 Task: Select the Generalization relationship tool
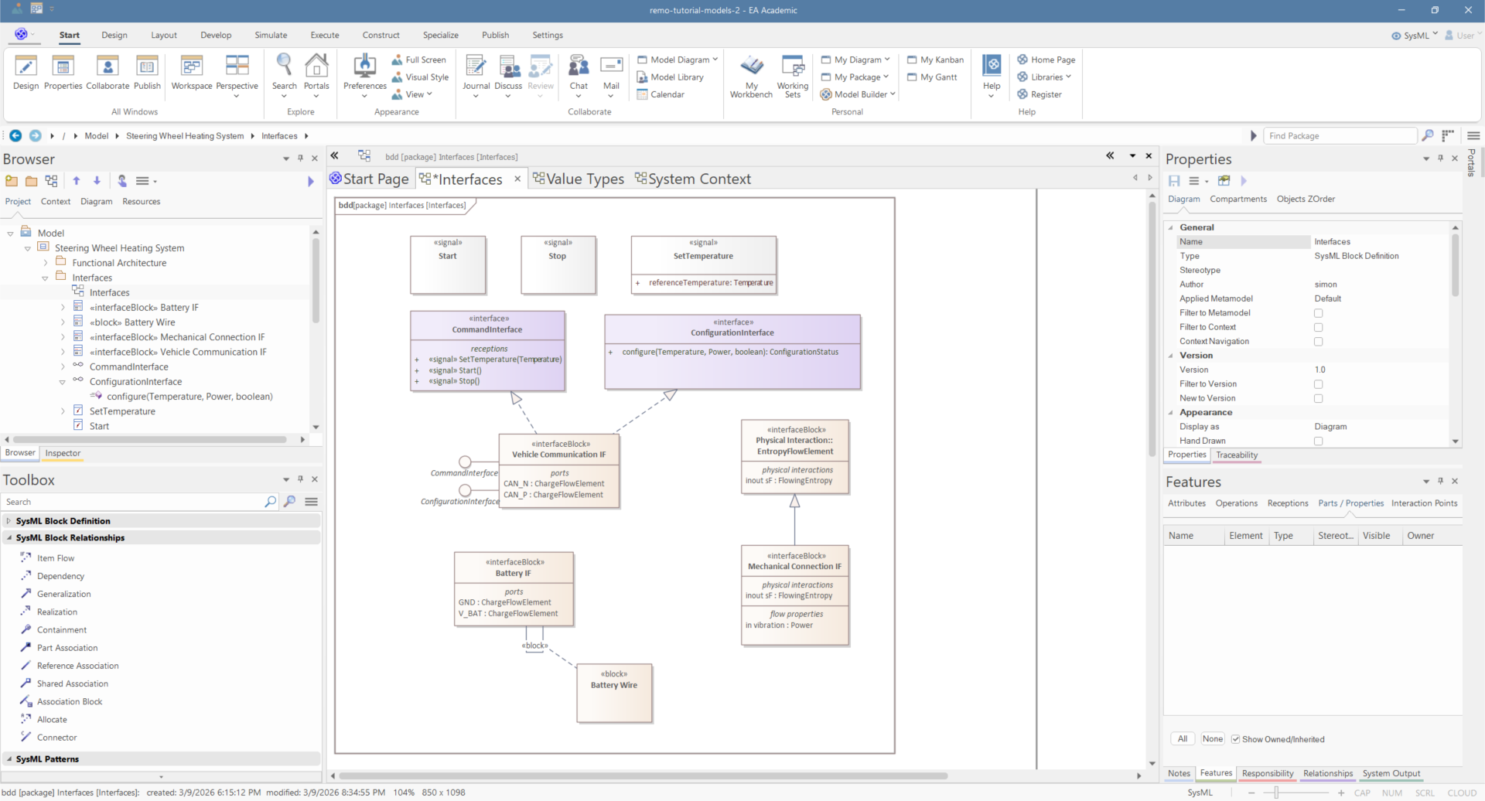(x=63, y=594)
